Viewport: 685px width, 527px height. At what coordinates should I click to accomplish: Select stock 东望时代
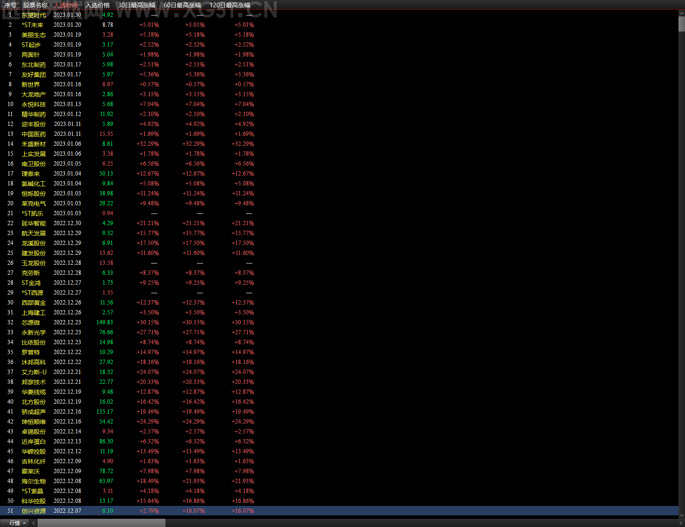[x=34, y=15]
